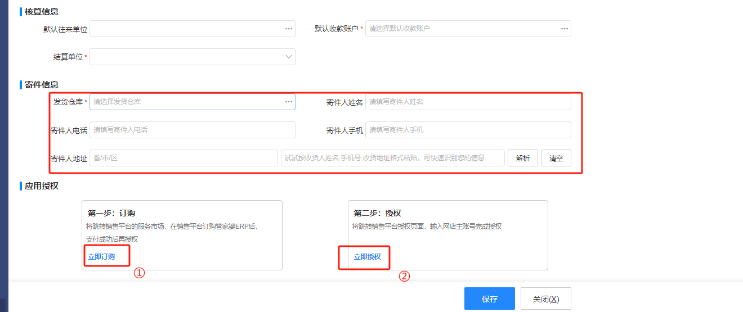743x312 pixels.
Task: Click the 第二步：授权 heading text
Action: [377, 214]
